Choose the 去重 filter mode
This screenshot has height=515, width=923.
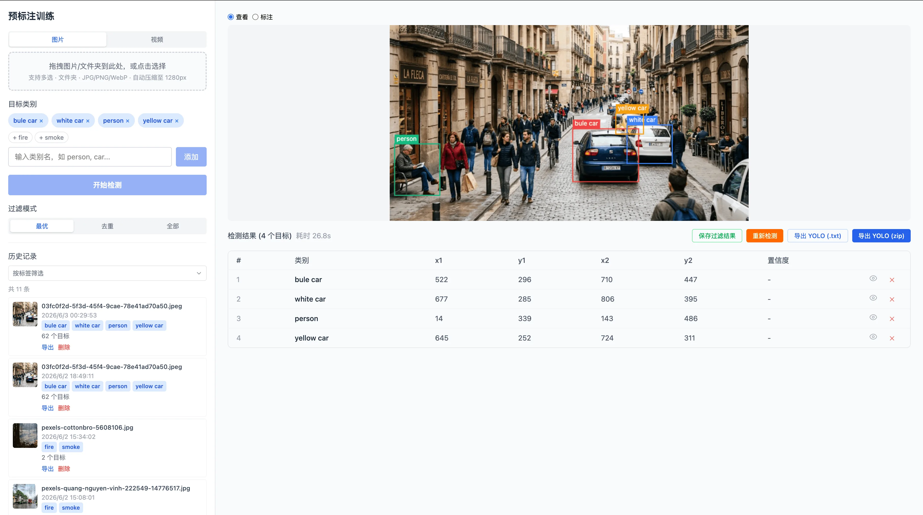[x=107, y=226]
